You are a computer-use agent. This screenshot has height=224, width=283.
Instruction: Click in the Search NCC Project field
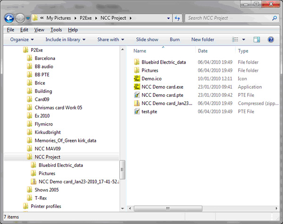point(226,18)
